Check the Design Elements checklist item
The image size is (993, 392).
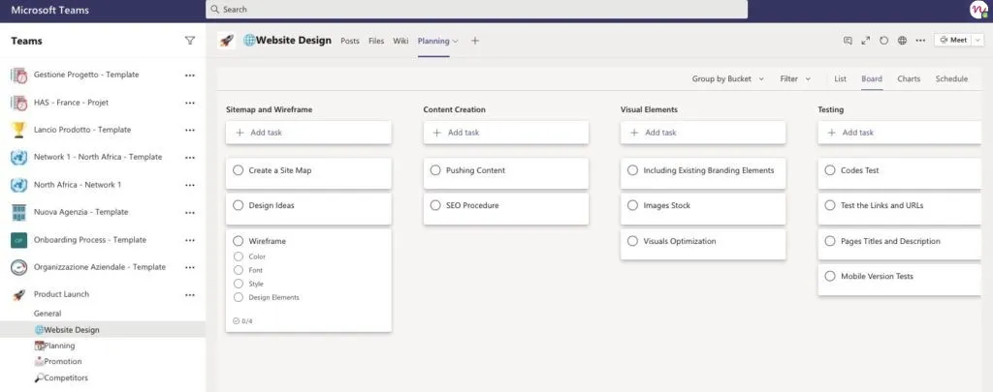coord(239,297)
